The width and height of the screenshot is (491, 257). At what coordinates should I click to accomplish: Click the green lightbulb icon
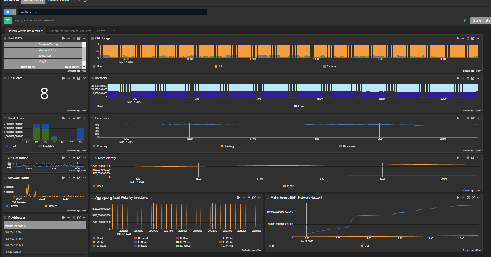pos(465,21)
